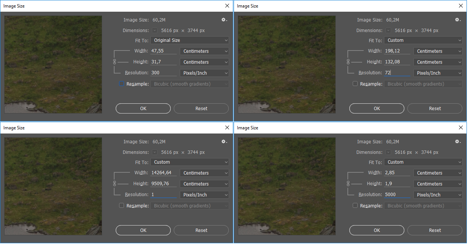Open Fit To Custom dropdown in the 1 resolution dialog

190,162
